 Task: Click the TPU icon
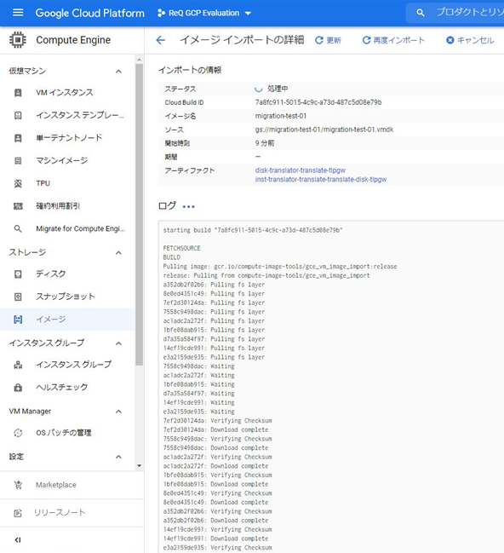point(18,183)
